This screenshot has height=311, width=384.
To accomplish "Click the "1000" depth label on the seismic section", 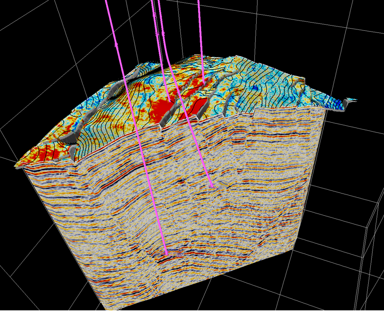I will tap(266, 239).
